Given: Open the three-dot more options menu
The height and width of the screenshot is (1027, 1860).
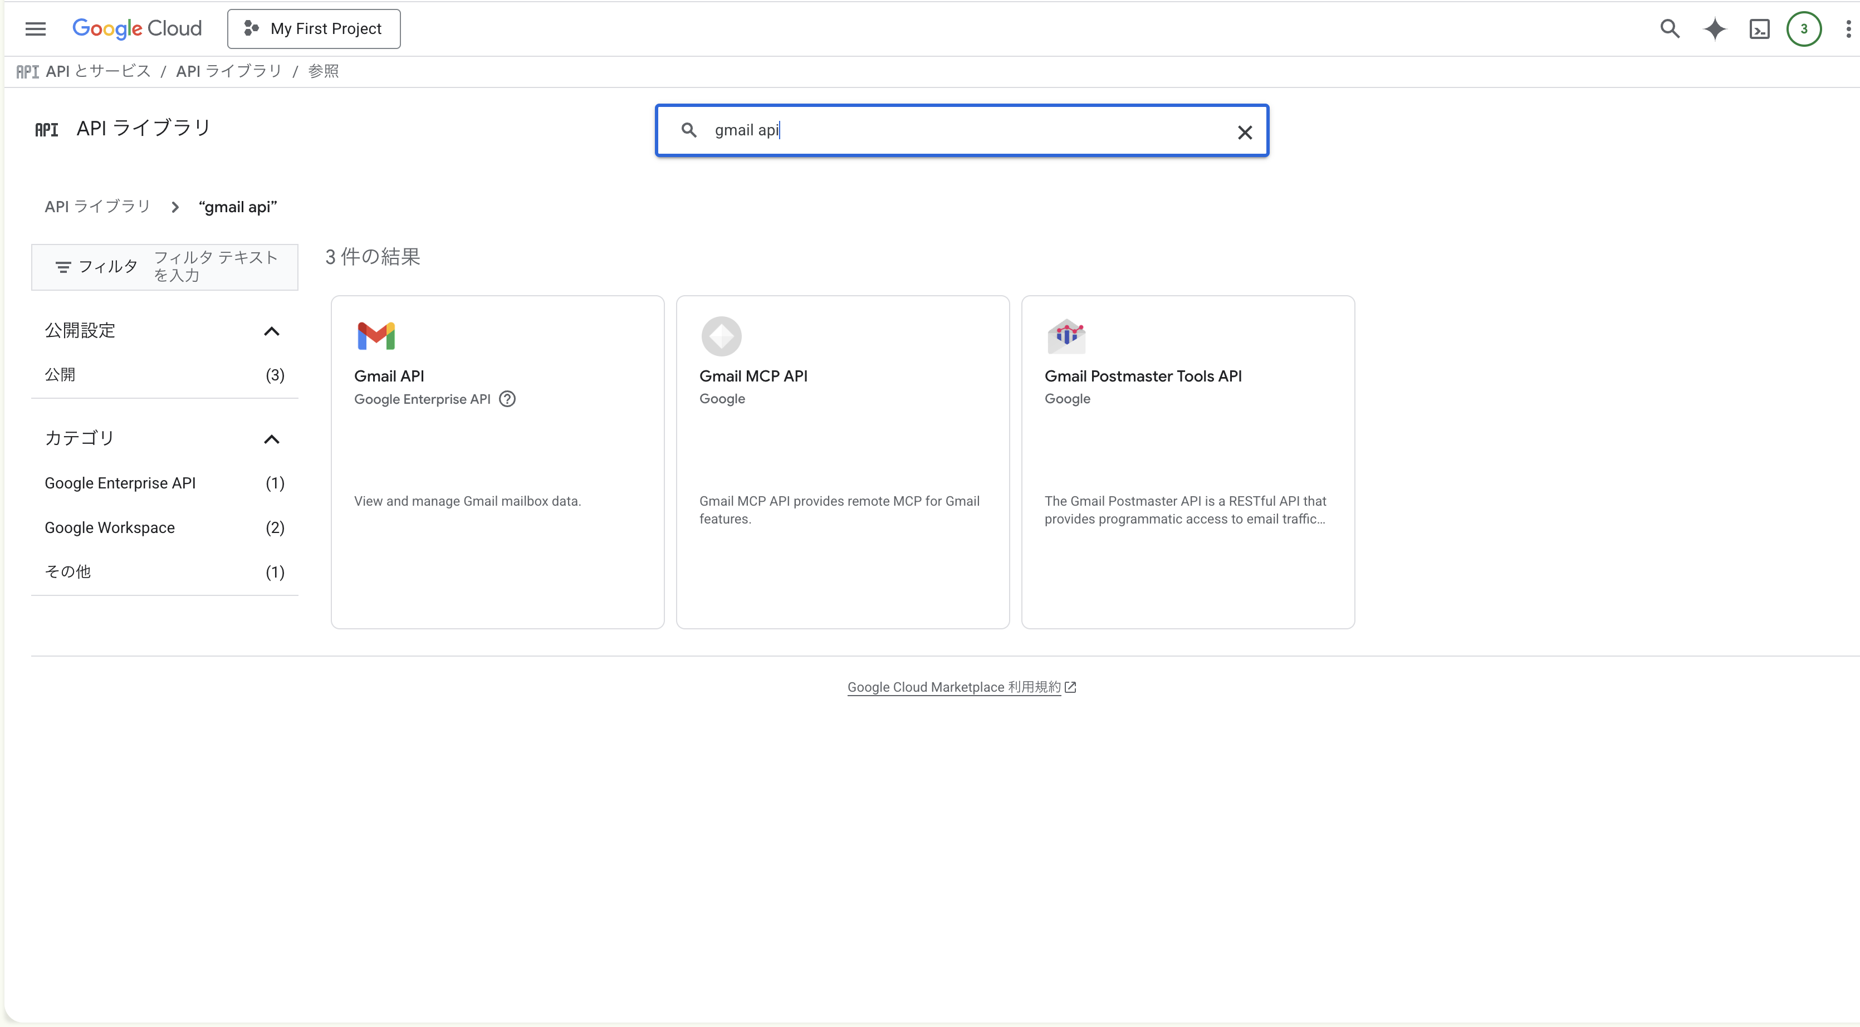Looking at the screenshot, I should coord(1848,29).
